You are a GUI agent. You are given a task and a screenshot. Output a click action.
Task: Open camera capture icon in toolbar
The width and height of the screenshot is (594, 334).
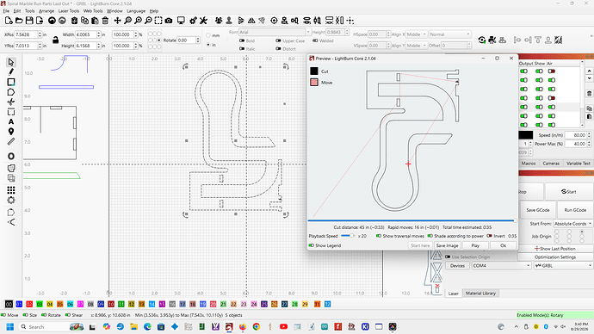tap(169, 21)
